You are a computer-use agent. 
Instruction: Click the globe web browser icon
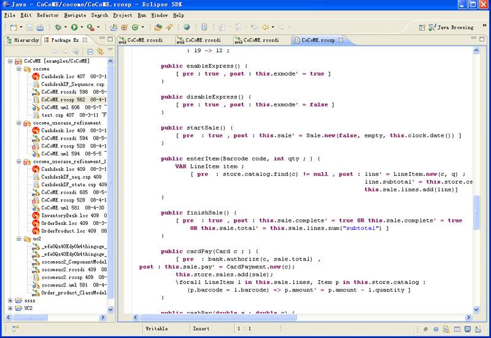pyautogui.click(x=187, y=28)
